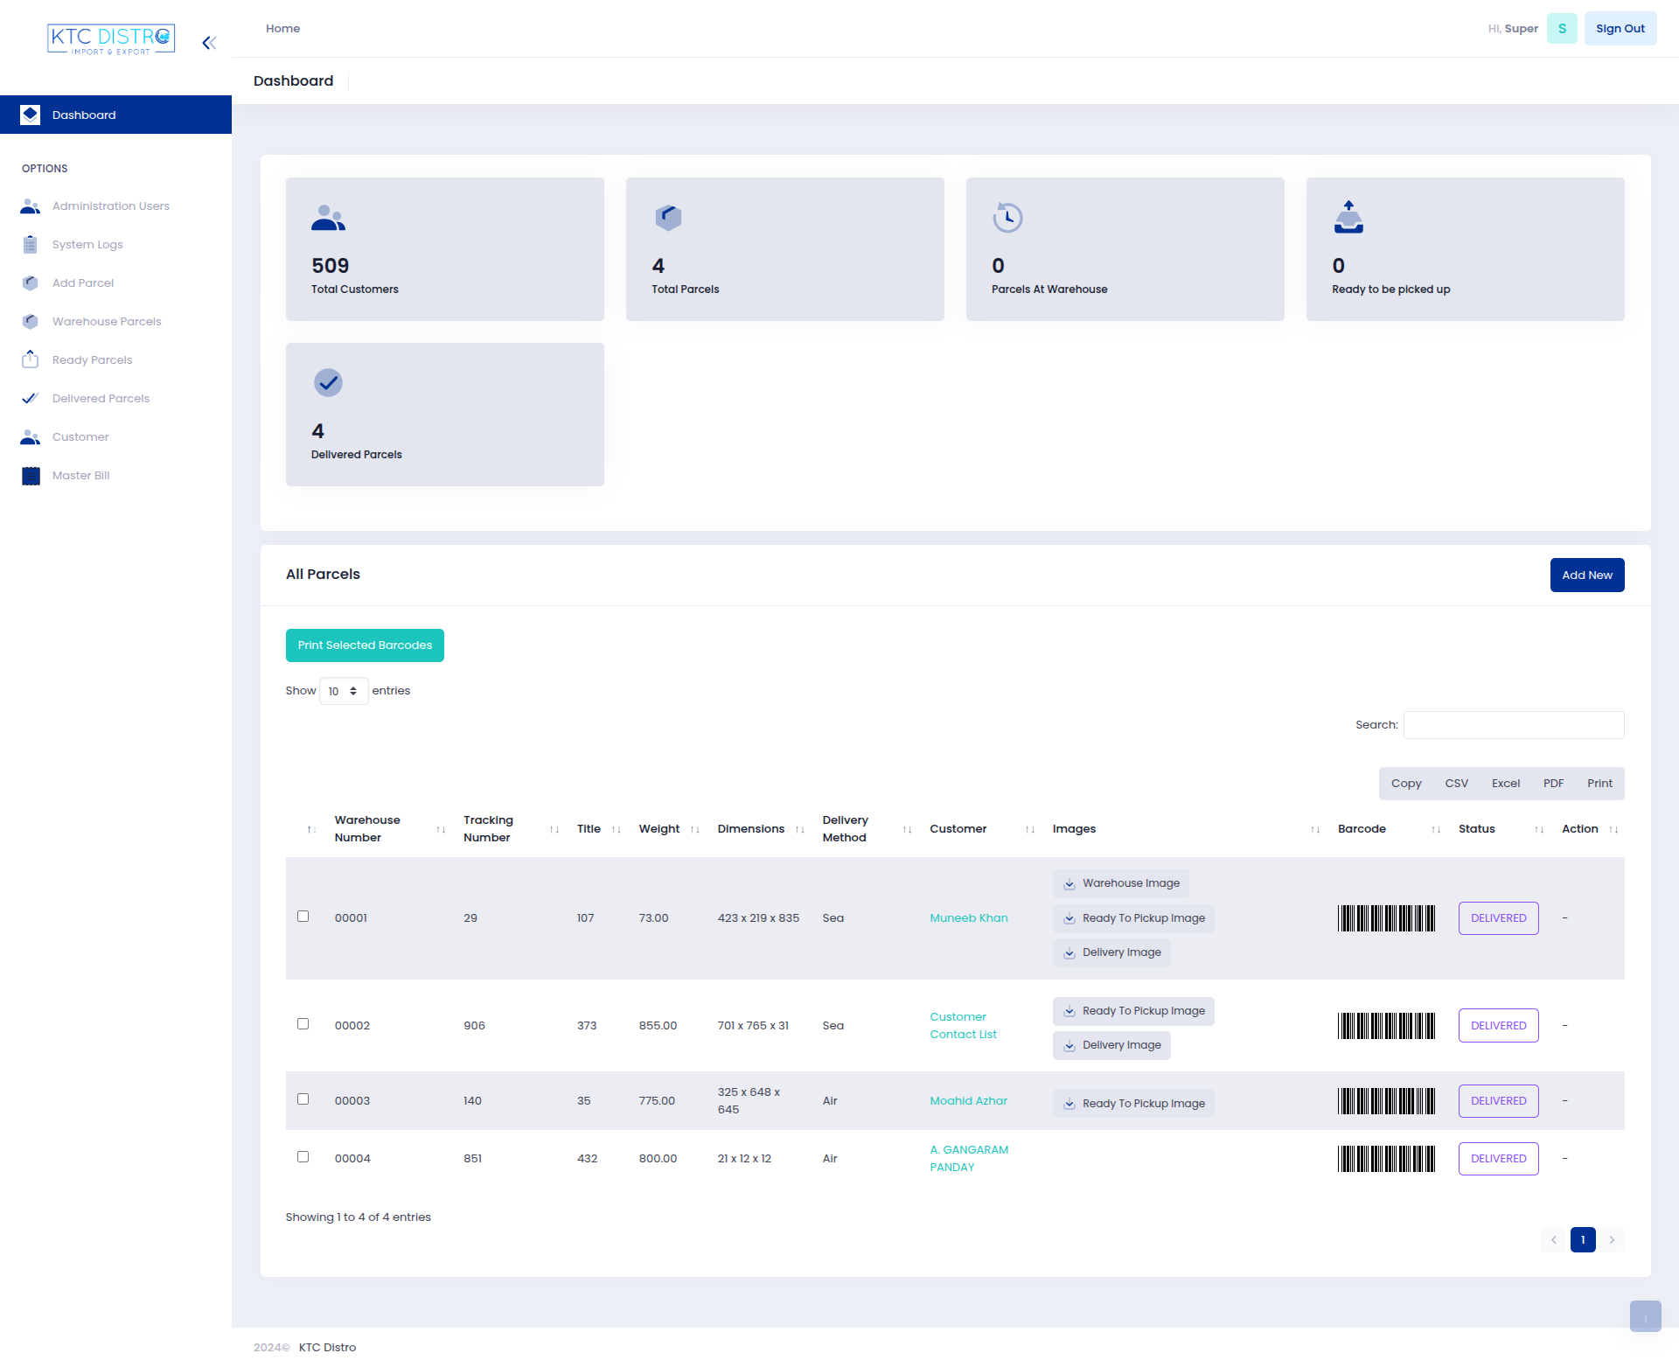Check the row for warehouse number 00003

[x=303, y=1099]
